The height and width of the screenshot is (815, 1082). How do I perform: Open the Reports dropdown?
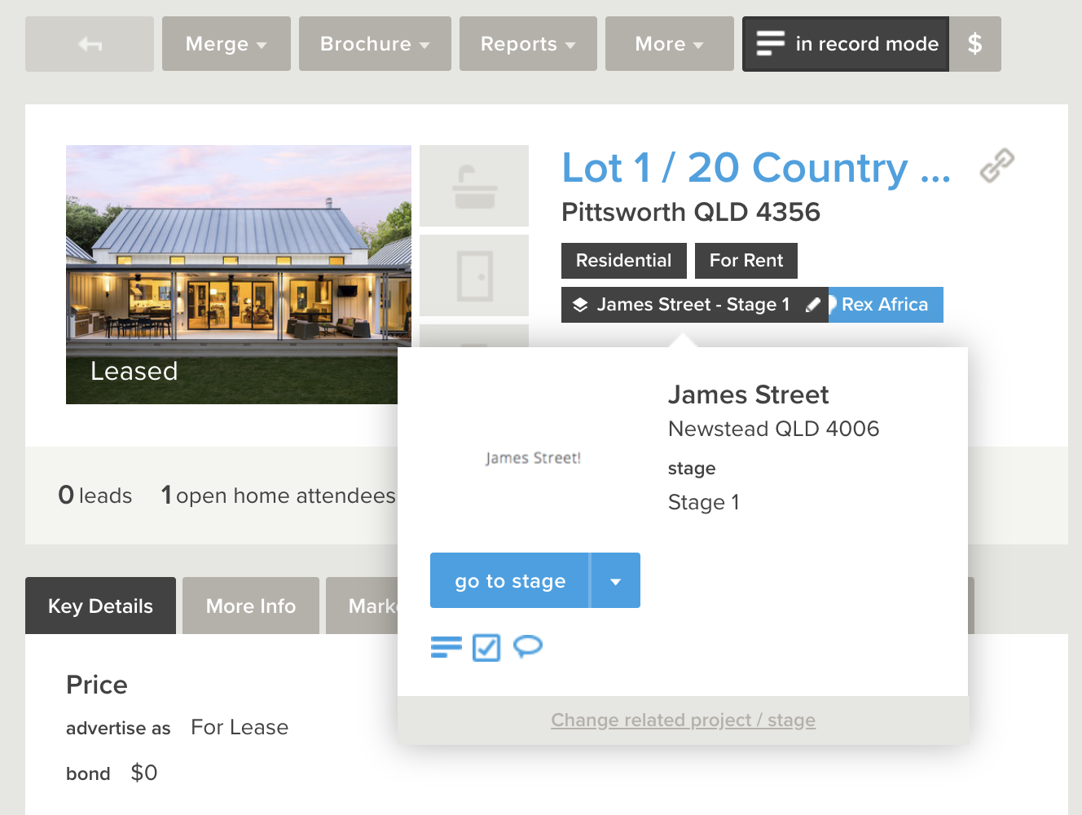(528, 44)
